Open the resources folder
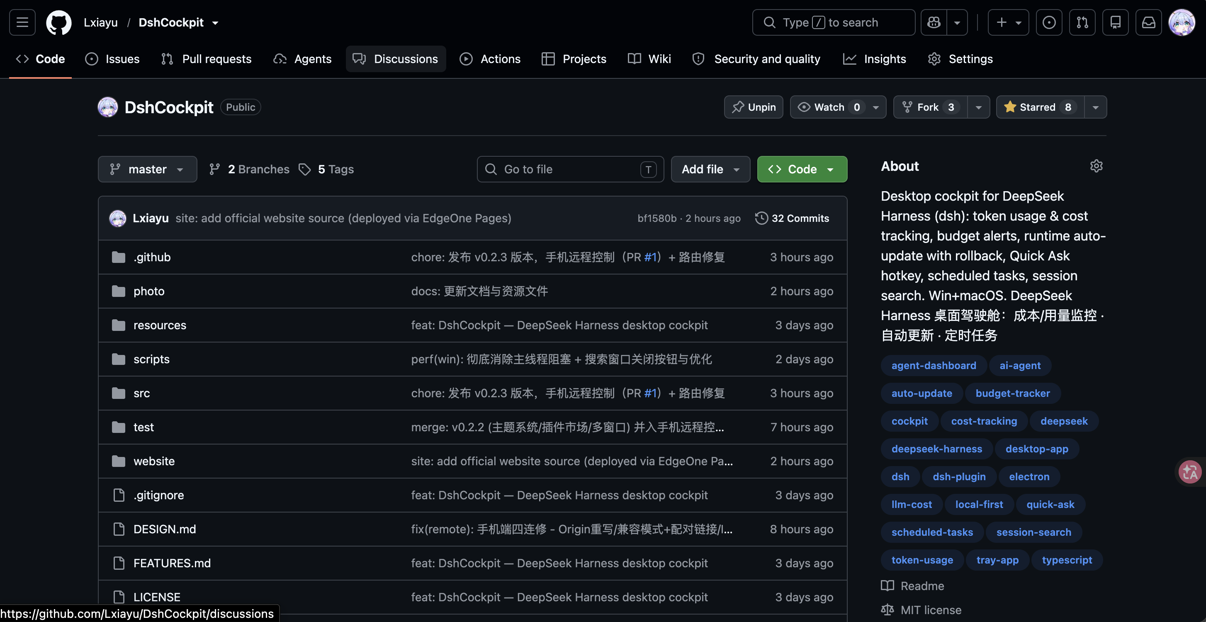This screenshot has width=1206, height=622. [160, 325]
